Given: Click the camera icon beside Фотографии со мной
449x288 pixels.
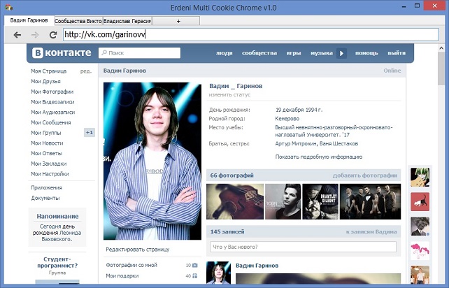Looking at the screenshot, I should click(x=195, y=265).
